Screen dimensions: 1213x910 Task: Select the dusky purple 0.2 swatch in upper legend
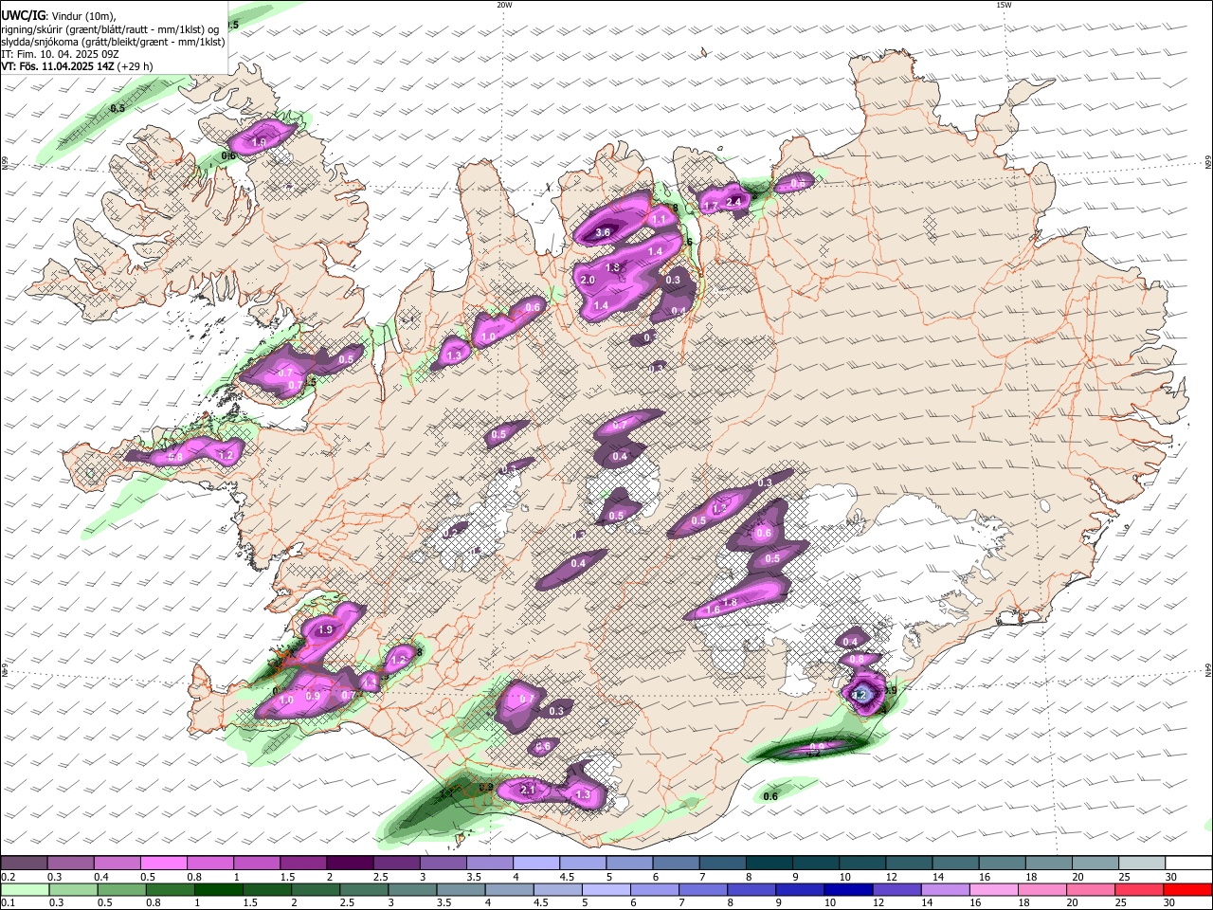[x=24, y=864]
